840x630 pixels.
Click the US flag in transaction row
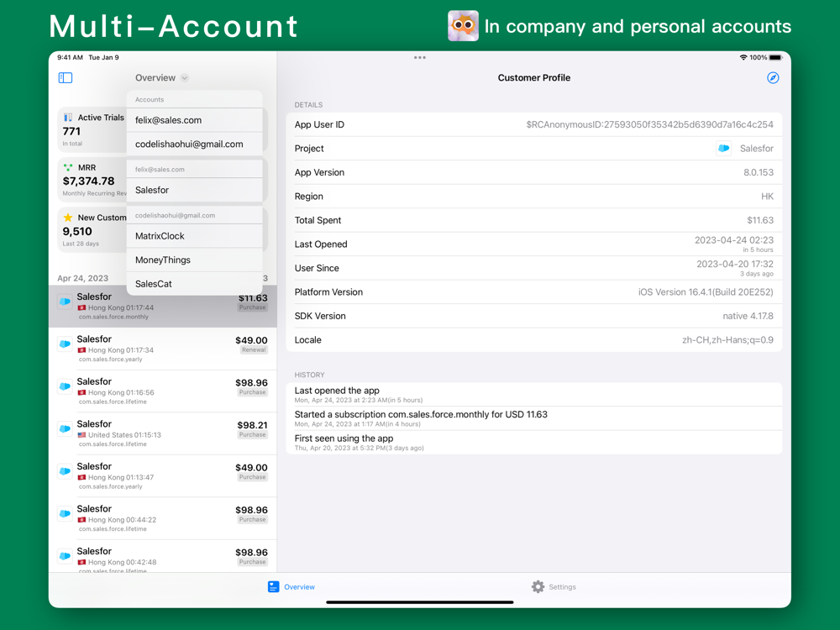[82, 435]
